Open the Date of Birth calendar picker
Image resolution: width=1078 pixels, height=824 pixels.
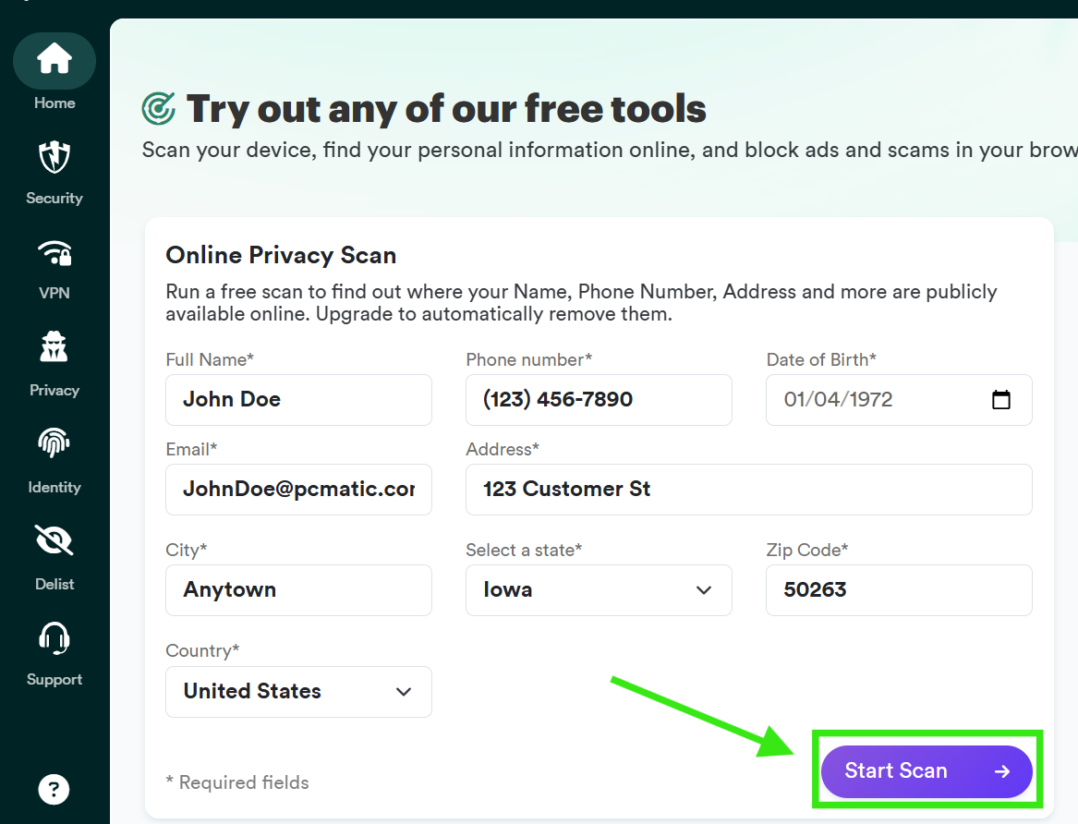[x=1001, y=399]
